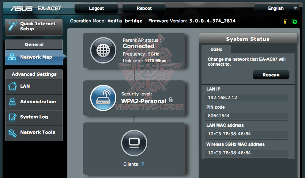
Task: Click the magic wand setup icon
Action: tap(13, 25)
